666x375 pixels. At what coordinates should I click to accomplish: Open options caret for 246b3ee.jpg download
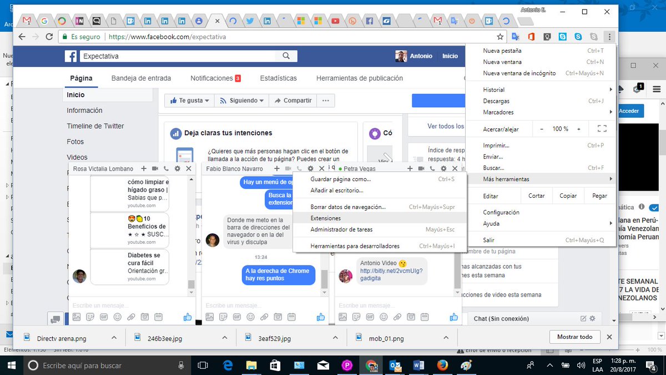point(224,337)
